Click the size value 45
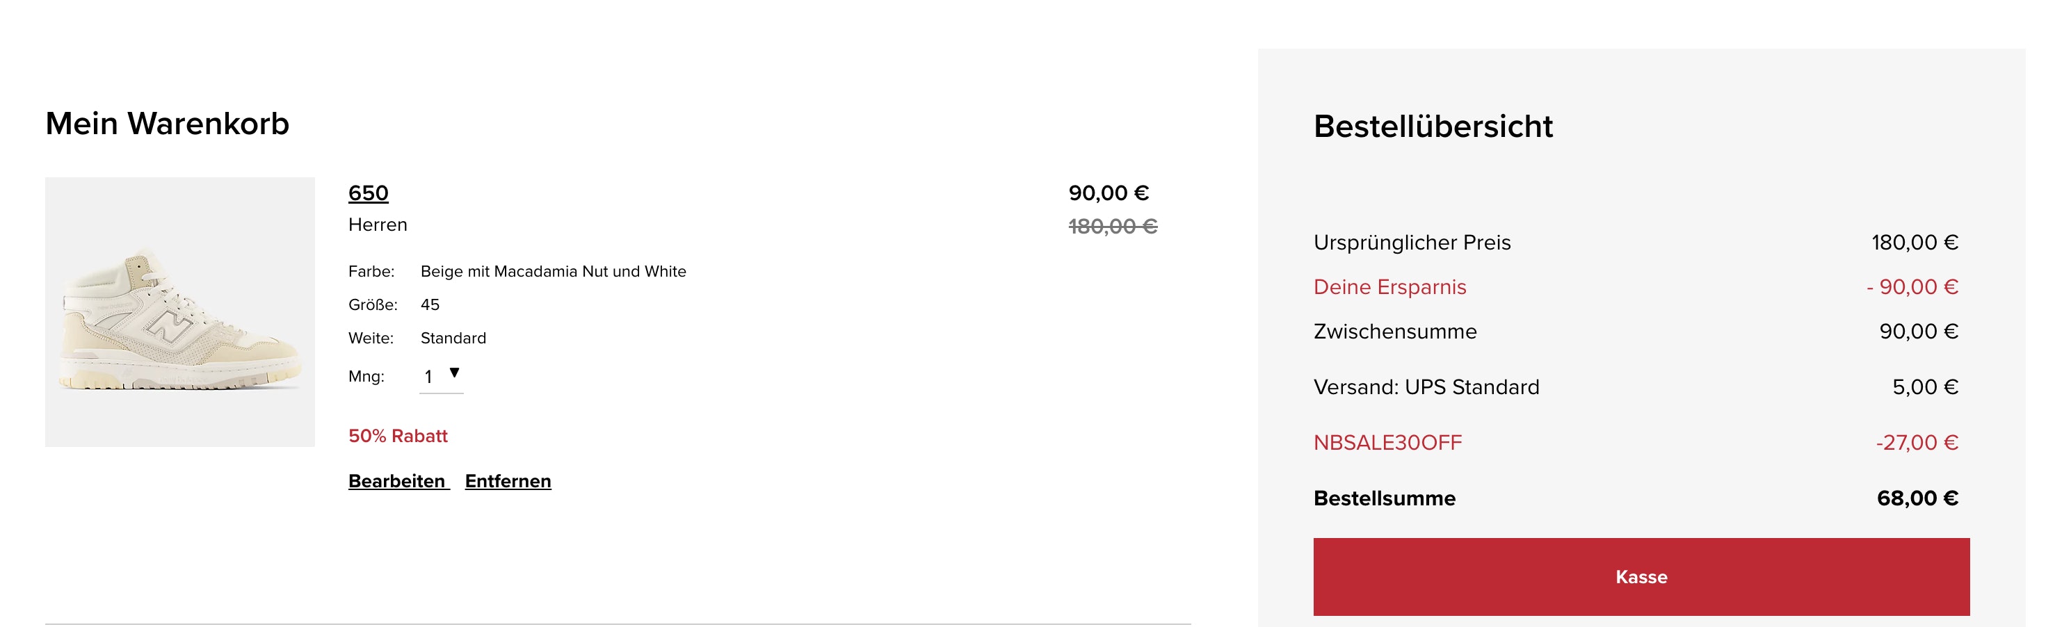This screenshot has height=627, width=2071. click(x=430, y=304)
